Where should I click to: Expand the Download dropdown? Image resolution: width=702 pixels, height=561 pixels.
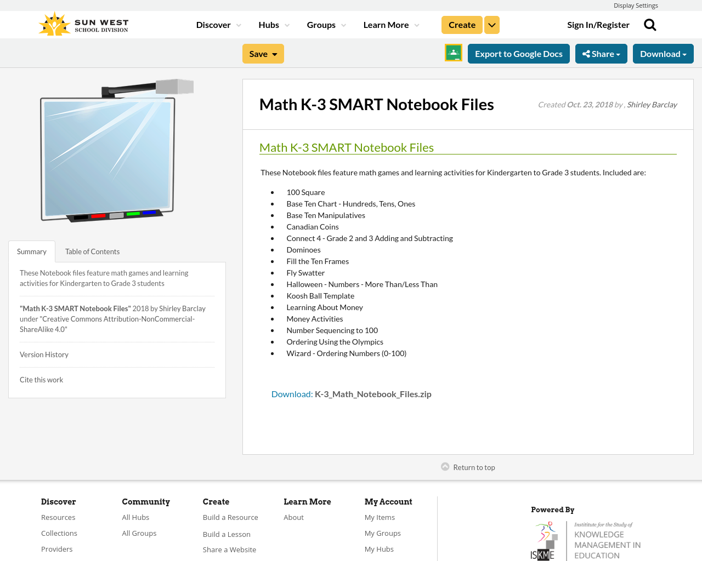click(663, 53)
